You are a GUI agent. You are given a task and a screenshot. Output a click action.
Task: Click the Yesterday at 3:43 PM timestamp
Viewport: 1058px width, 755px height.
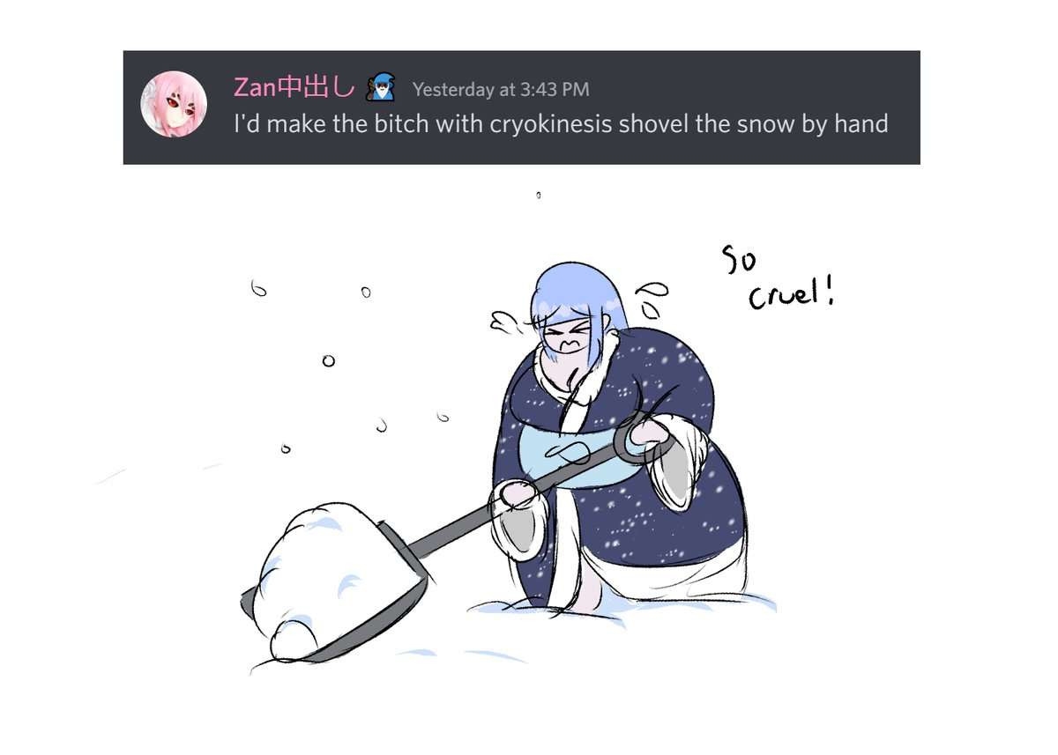[x=501, y=89]
